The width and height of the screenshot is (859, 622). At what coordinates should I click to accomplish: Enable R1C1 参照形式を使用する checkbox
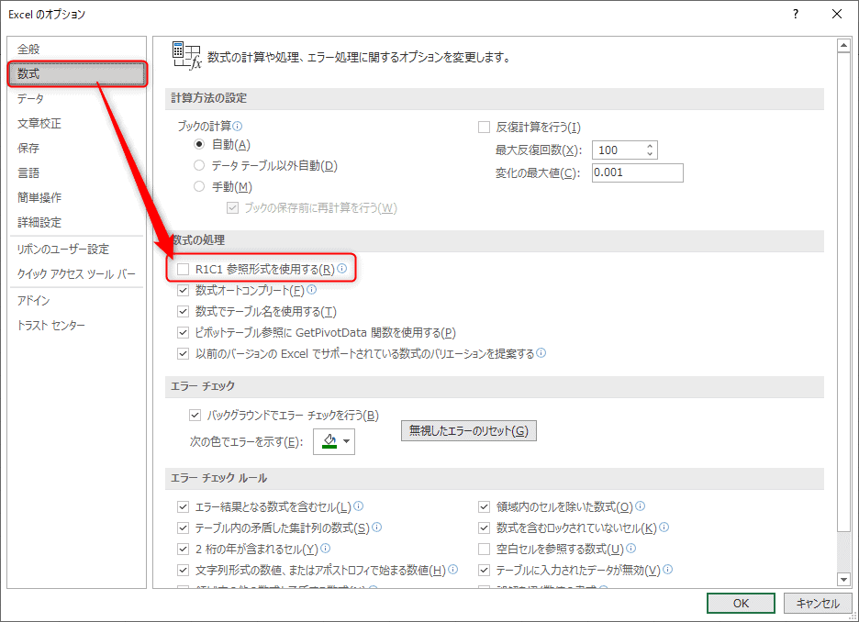click(183, 270)
